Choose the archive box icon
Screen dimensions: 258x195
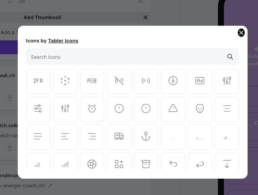146,162
